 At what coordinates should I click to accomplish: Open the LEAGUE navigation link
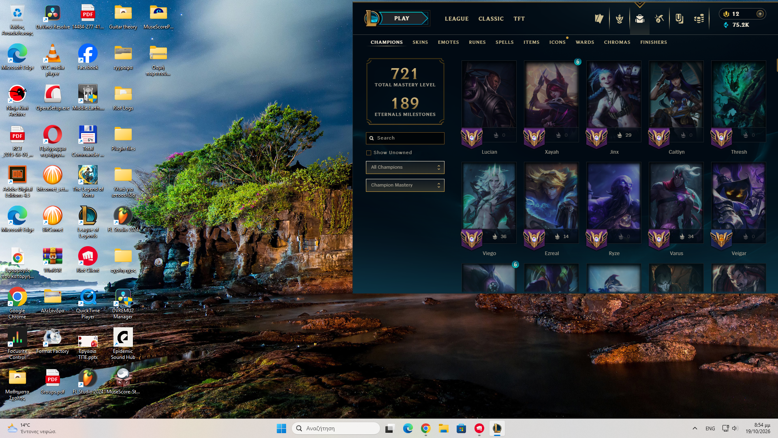(x=457, y=19)
